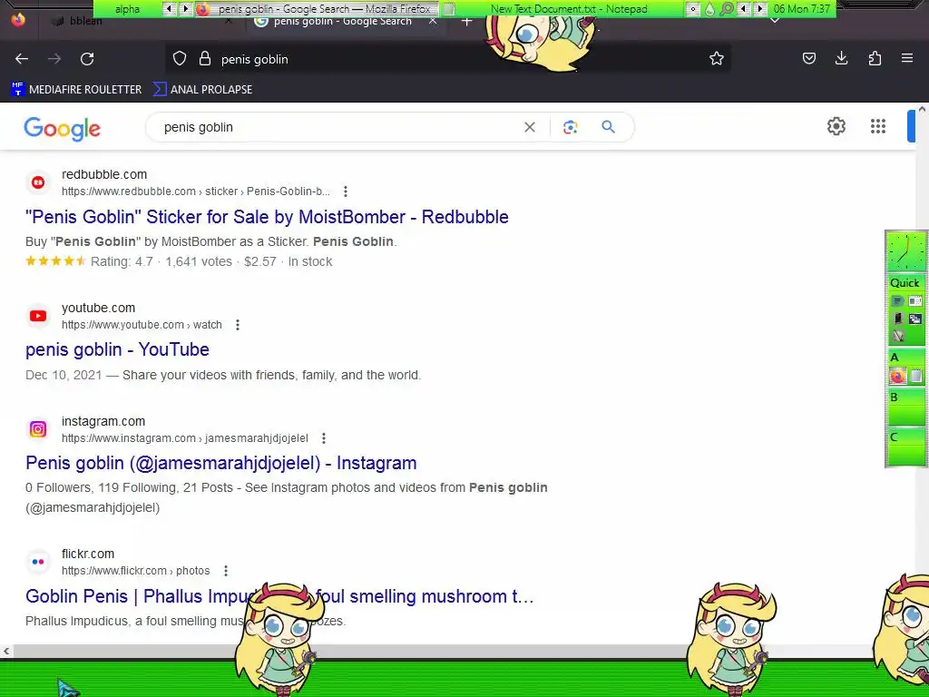
Task: Click the analog clock widget
Action: click(906, 252)
